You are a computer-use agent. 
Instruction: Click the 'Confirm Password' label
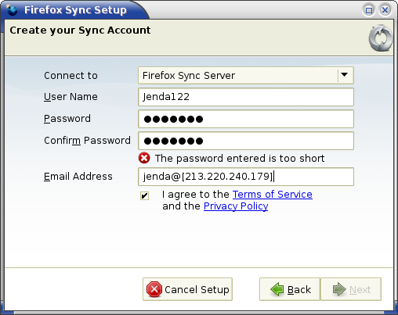(x=87, y=141)
